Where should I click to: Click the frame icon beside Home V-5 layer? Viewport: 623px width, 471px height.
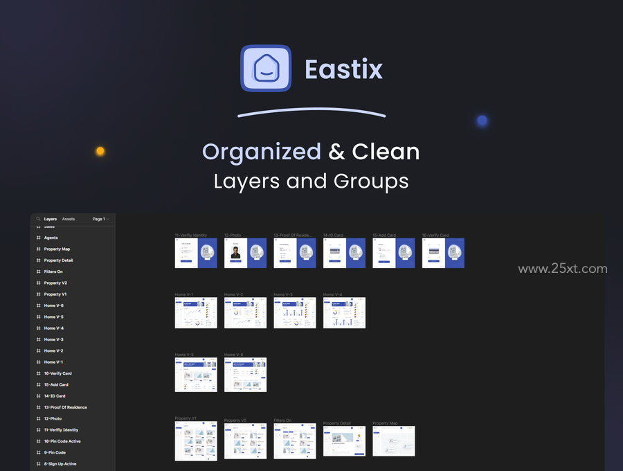tap(39, 317)
